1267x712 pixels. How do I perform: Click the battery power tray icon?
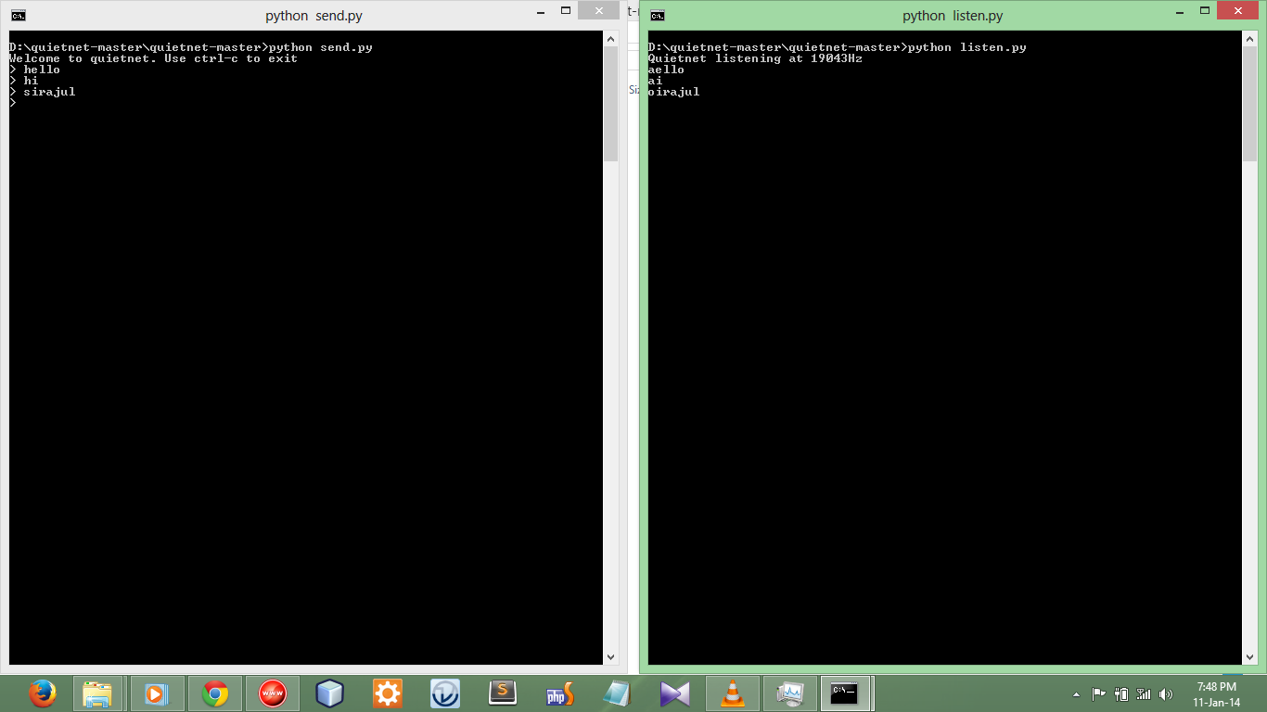1121,693
